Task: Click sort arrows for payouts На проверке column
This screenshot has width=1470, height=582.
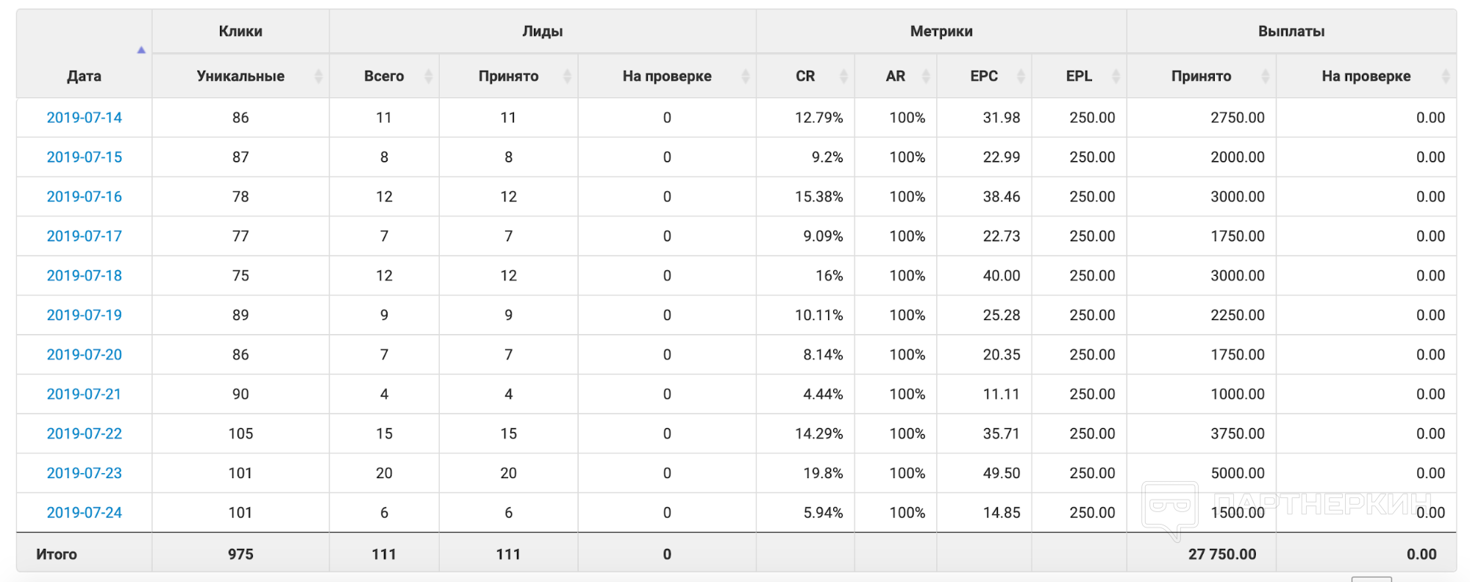Action: (x=1445, y=76)
